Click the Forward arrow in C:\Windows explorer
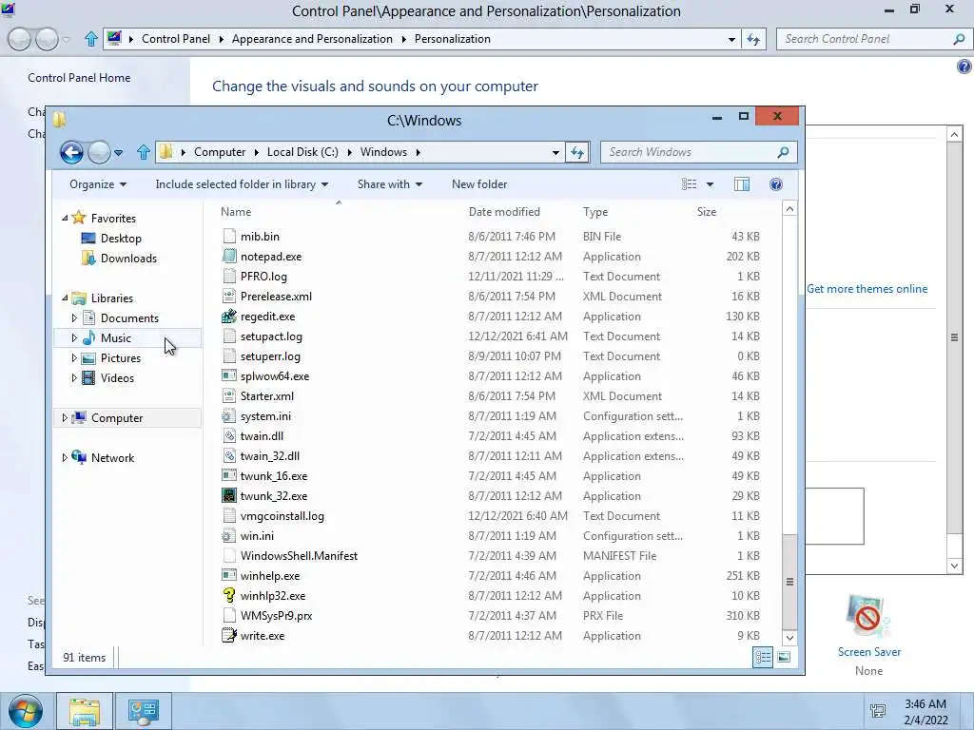The image size is (974, 730). click(x=99, y=152)
